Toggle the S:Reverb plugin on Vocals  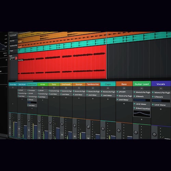pyautogui.click(x=153, y=97)
